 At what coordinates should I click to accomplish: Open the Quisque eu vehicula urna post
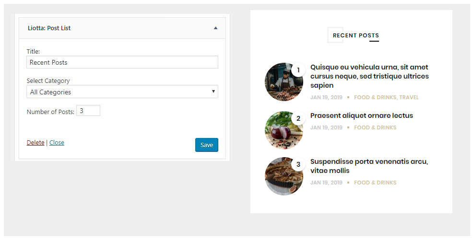[369, 76]
